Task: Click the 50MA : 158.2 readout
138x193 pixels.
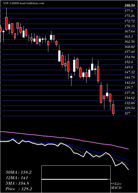Action: [x=18, y=172]
